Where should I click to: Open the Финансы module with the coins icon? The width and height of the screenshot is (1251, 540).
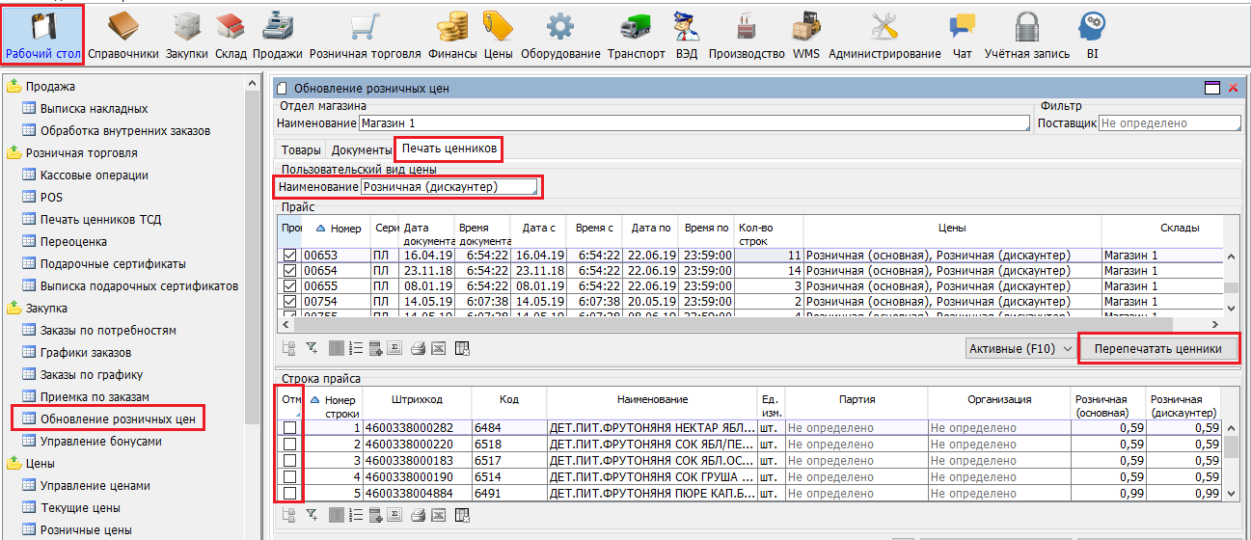452,35
